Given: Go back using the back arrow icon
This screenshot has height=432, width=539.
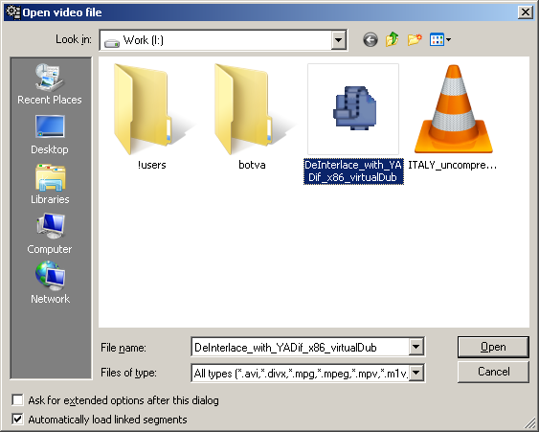Looking at the screenshot, I should (371, 40).
